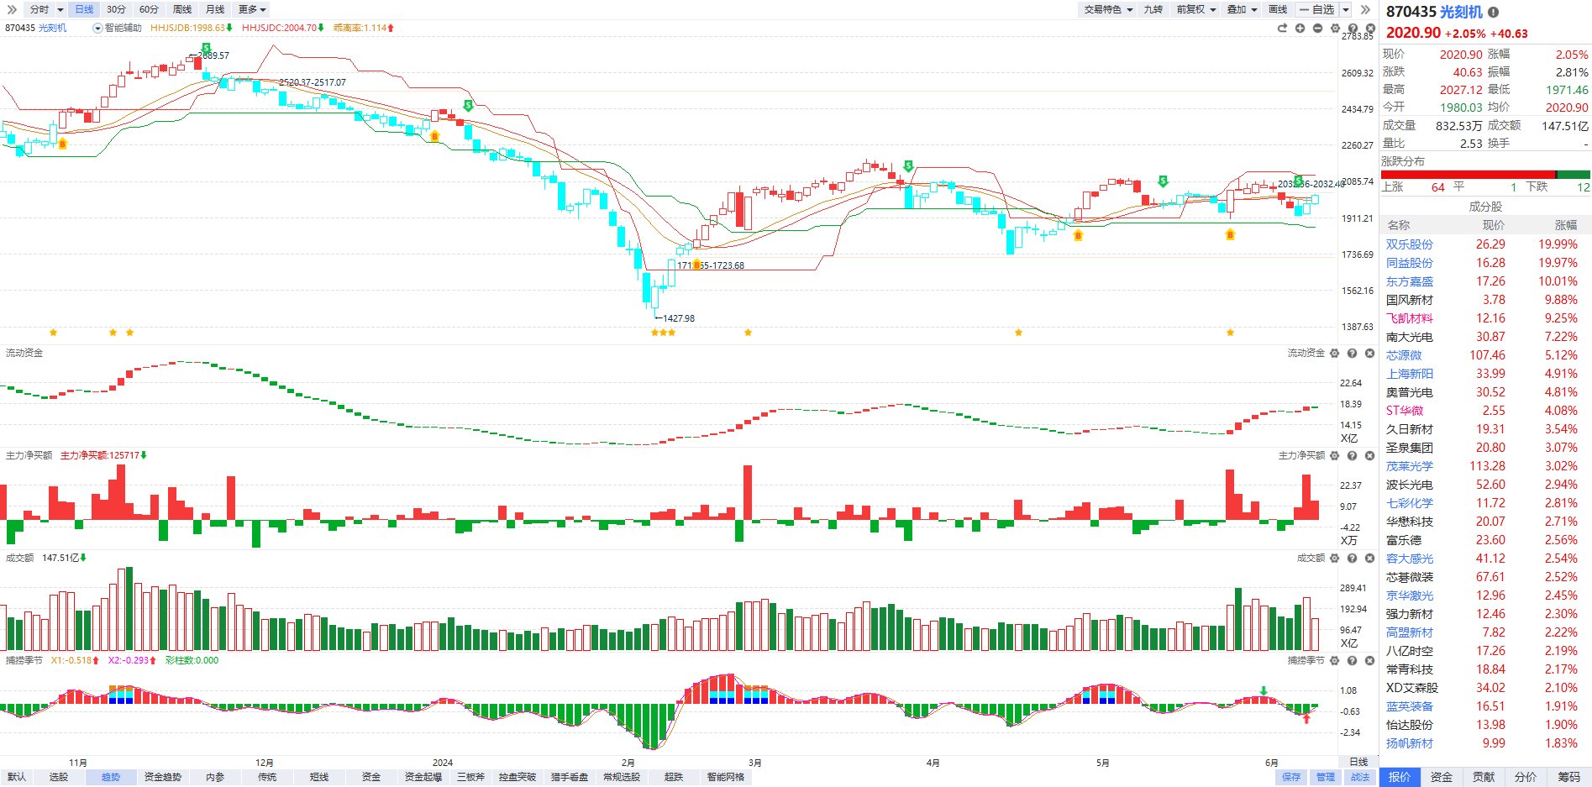The image size is (1592, 787).
Task: Open help icon for 成交额 panel
Action: pos(1352,559)
